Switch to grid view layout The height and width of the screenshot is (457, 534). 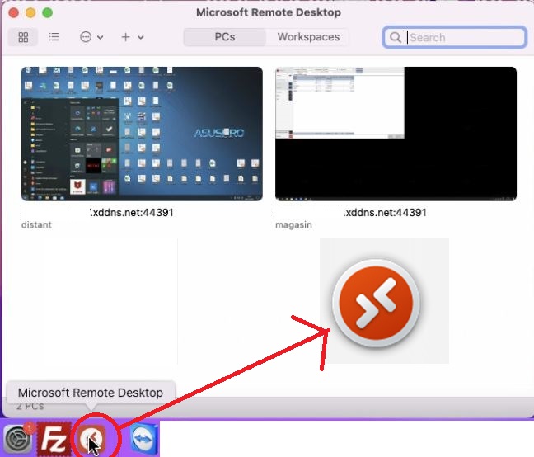click(23, 37)
